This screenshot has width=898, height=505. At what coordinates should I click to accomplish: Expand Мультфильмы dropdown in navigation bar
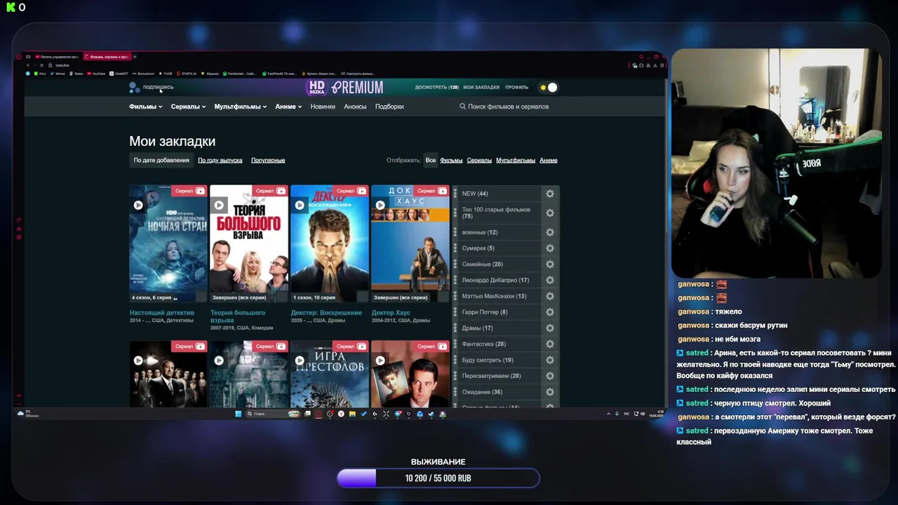(x=241, y=107)
